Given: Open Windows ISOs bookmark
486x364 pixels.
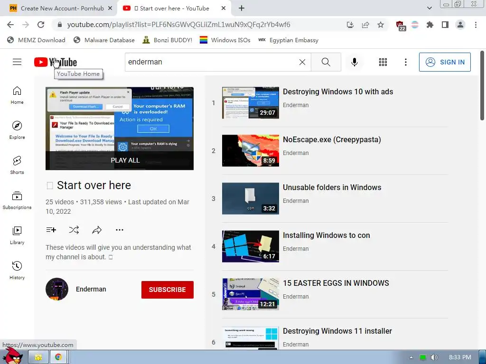Looking at the screenshot, I should (x=225, y=40).
